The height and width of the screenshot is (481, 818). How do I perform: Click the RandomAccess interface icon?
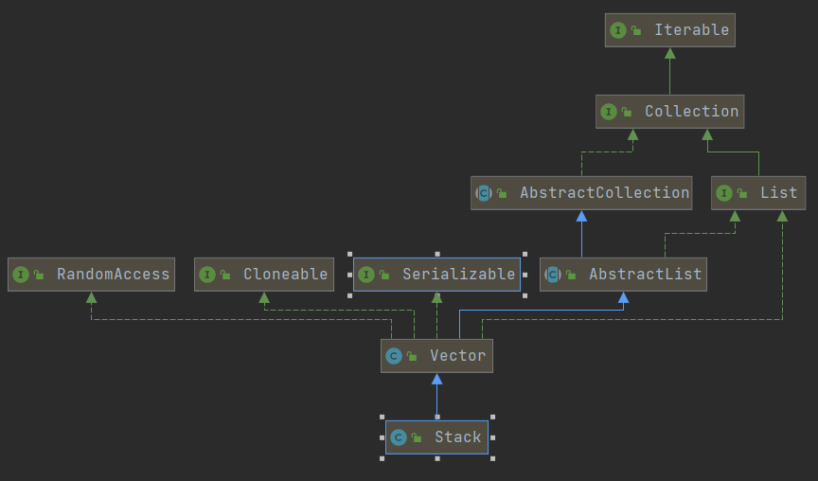click(x=21, y=275)
